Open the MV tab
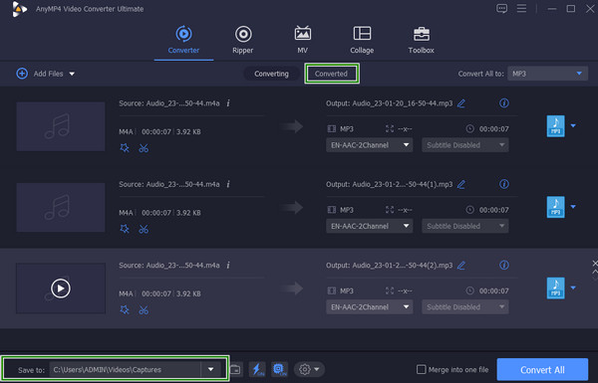 click(302, 40)
